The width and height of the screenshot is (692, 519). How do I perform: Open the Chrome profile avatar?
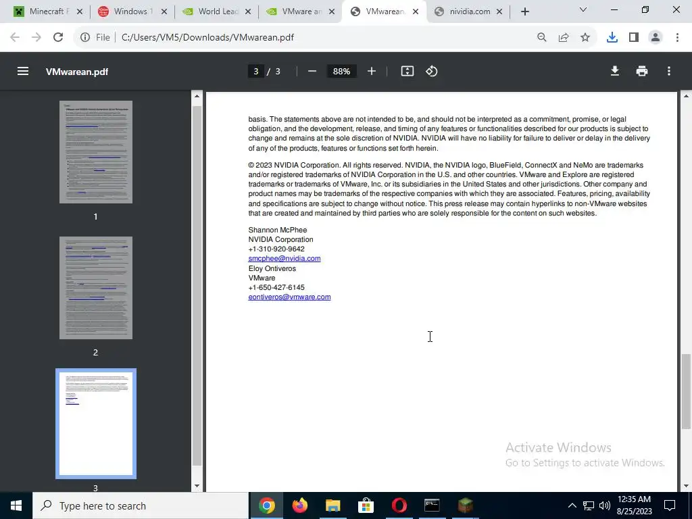pyautogui.click(x=656, y=38)
